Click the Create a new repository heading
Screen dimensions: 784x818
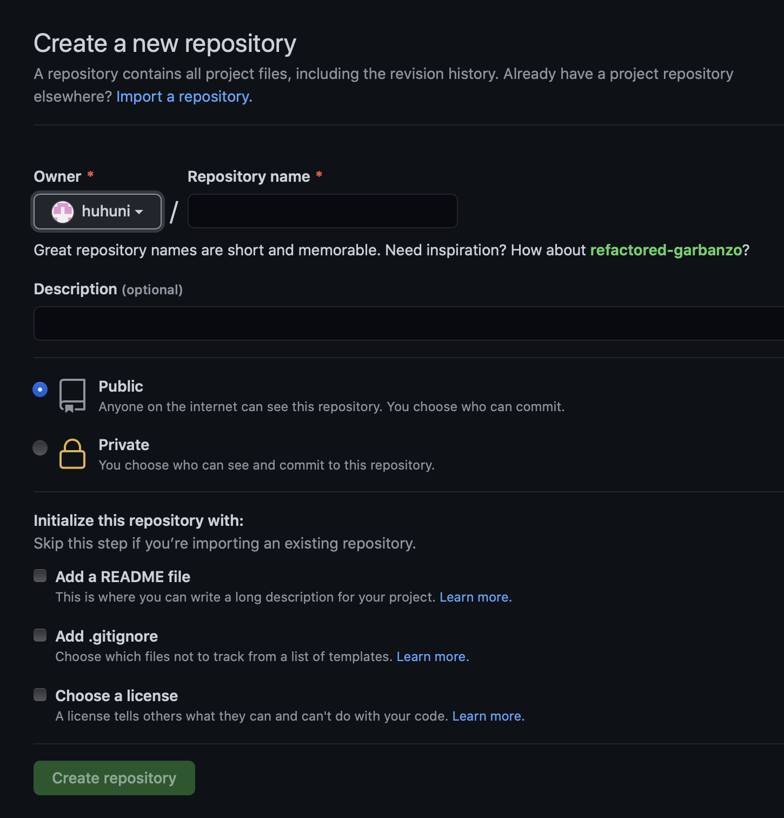164,43
